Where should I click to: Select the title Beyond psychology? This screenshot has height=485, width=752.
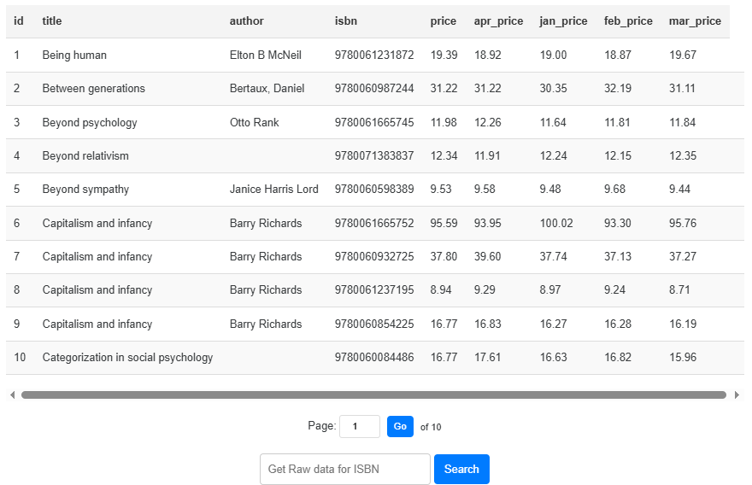pos(90,122)
